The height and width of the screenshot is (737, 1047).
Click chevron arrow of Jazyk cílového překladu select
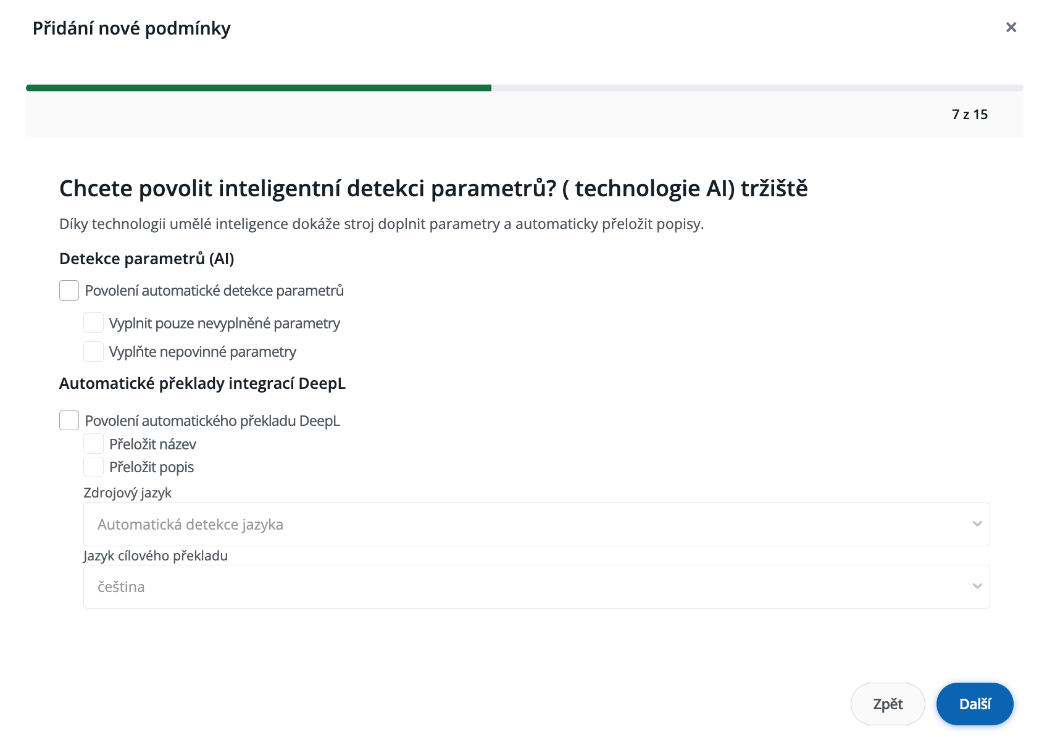[977, 586]
